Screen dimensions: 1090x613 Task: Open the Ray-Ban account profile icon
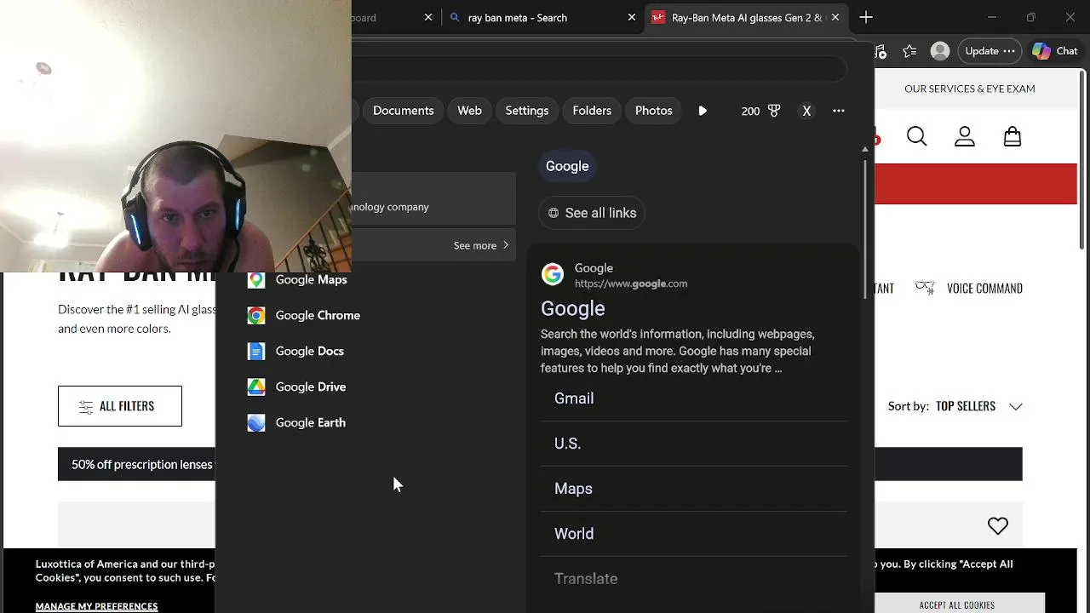coord(964,136)
